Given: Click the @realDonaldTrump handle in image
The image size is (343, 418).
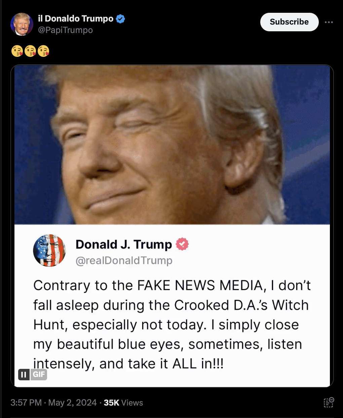Looking at the screenshot, I should click(124, 260).
